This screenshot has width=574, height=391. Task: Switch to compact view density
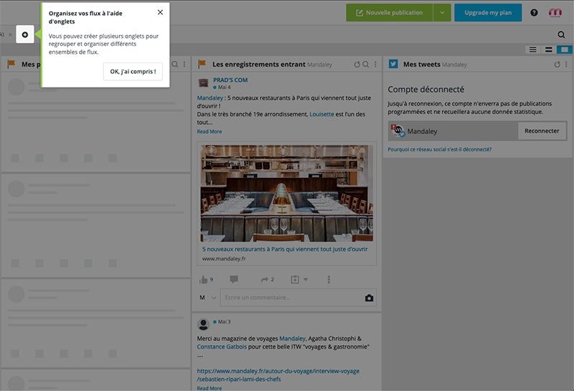point(533,50)
